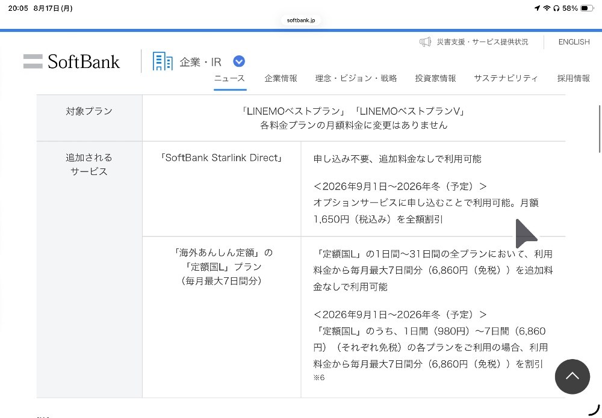The image size is (602, 418).
Task: Tap the headphones status icon
Action: coord(556,8)
